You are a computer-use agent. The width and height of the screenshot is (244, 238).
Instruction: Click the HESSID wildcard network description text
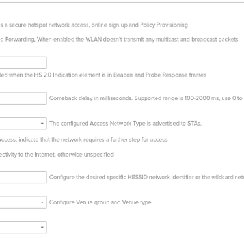point(146,177)
